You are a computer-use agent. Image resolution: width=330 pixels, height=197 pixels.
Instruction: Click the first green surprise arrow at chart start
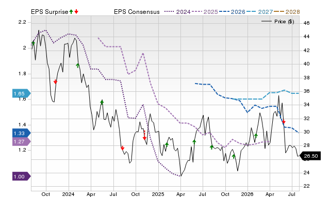[x=33, y=43]
